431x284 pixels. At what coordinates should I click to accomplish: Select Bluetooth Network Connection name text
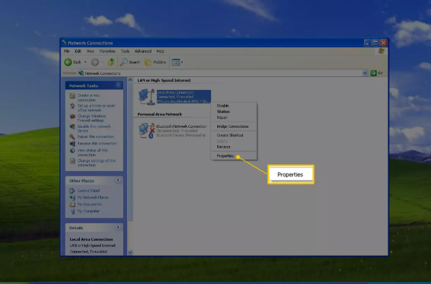(181, 126)
